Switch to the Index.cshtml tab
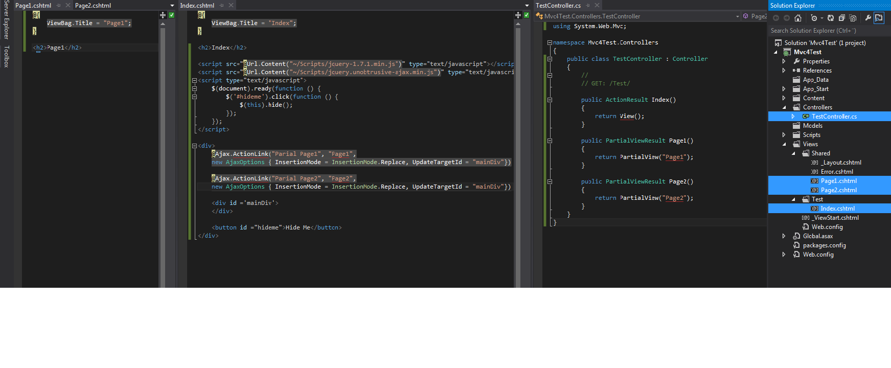Image resolution: width=891 pixels, height=368 pixels. click(197, 6)
